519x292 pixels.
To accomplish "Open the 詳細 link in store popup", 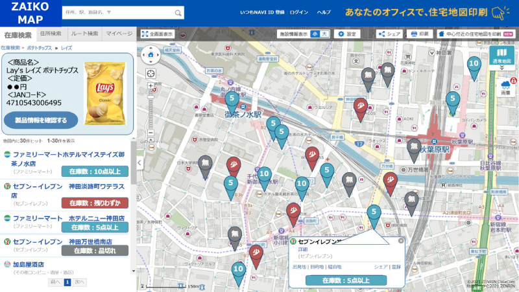I will [x=302, y=249].
